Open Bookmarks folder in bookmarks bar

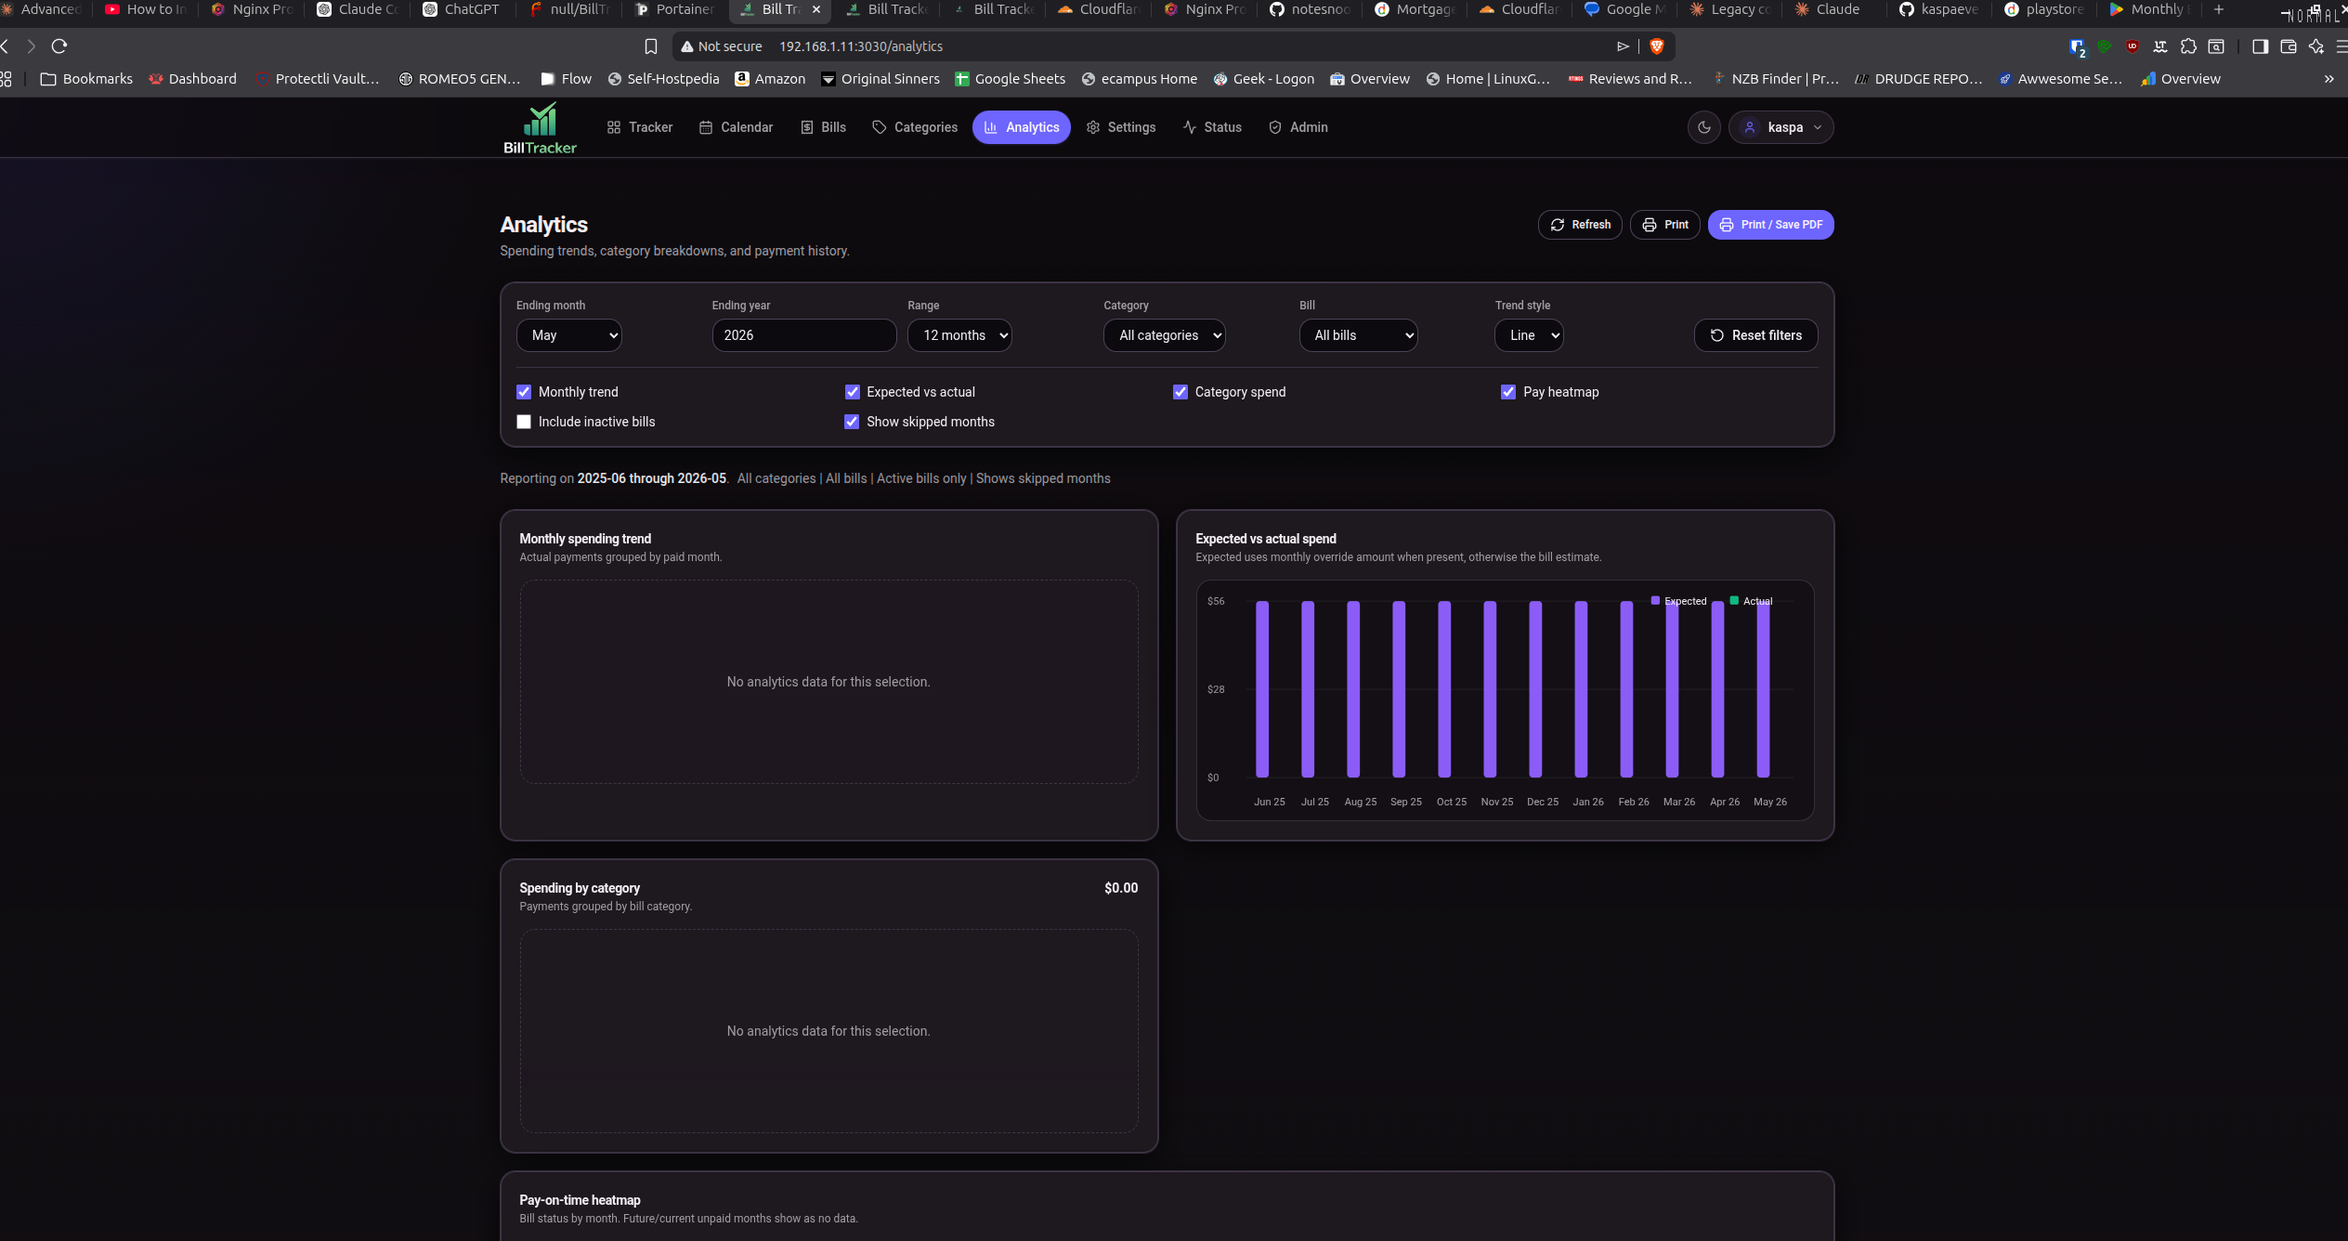pyautogui.click(x=86, y=79)
